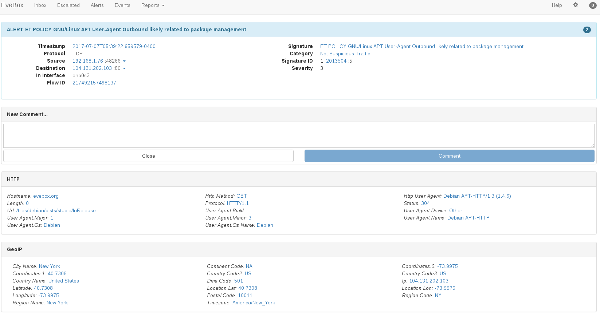Screen dimensions: 600x316
Task: Click the alert title header text
Action: [126, 30]
